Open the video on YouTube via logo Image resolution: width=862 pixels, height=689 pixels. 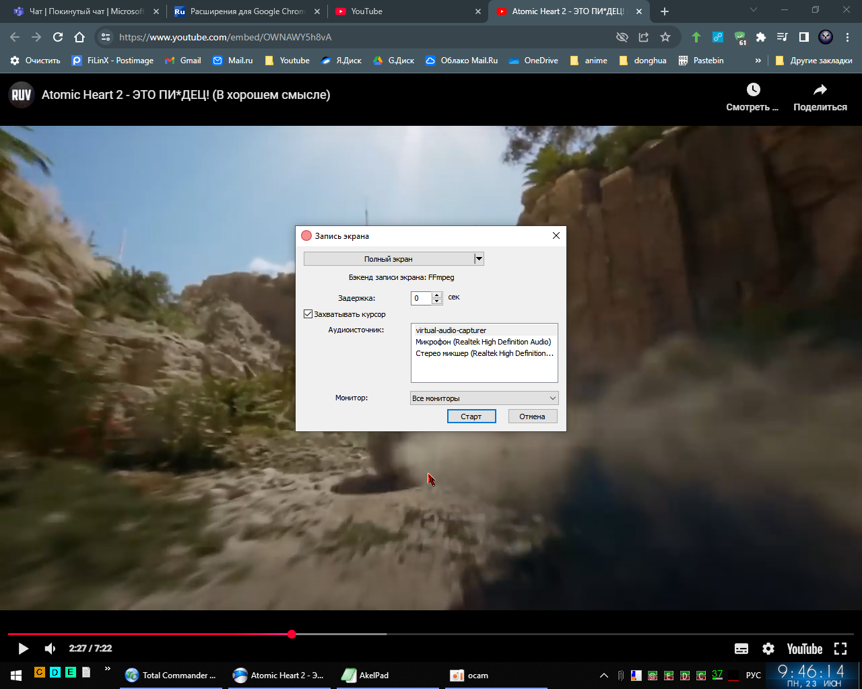(805, 649)
